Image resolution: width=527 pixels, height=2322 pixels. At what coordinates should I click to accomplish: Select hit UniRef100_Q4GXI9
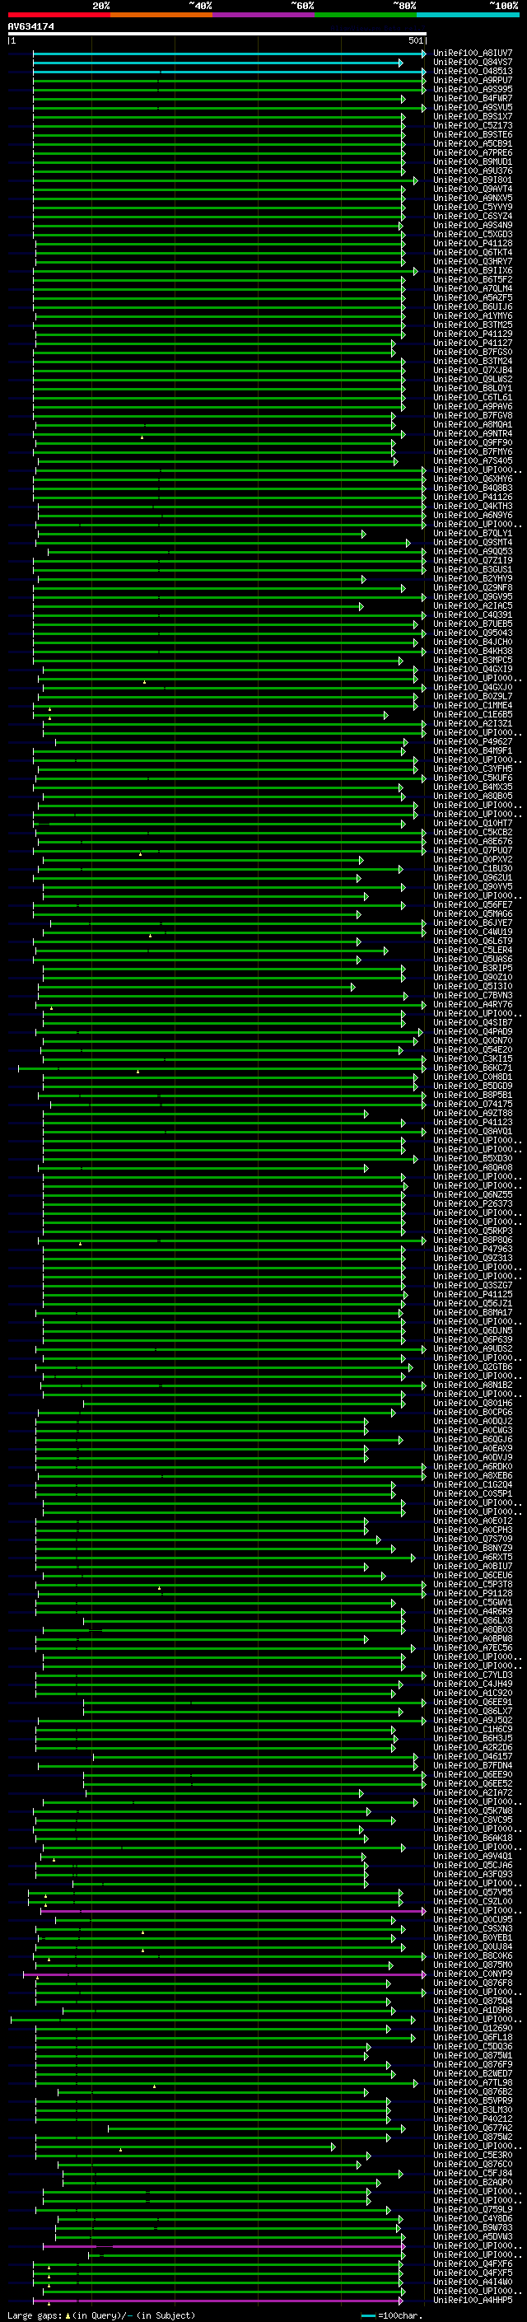coord(472,669)
